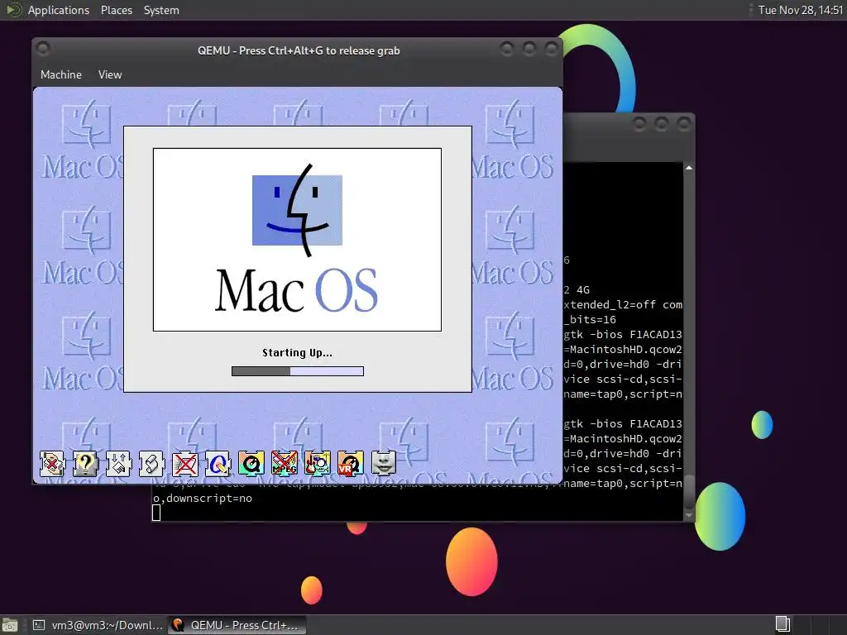847x635 pixels.
Task: Click the scroll-up arrow of terminal scrollbar
Action: click(689, 168)
